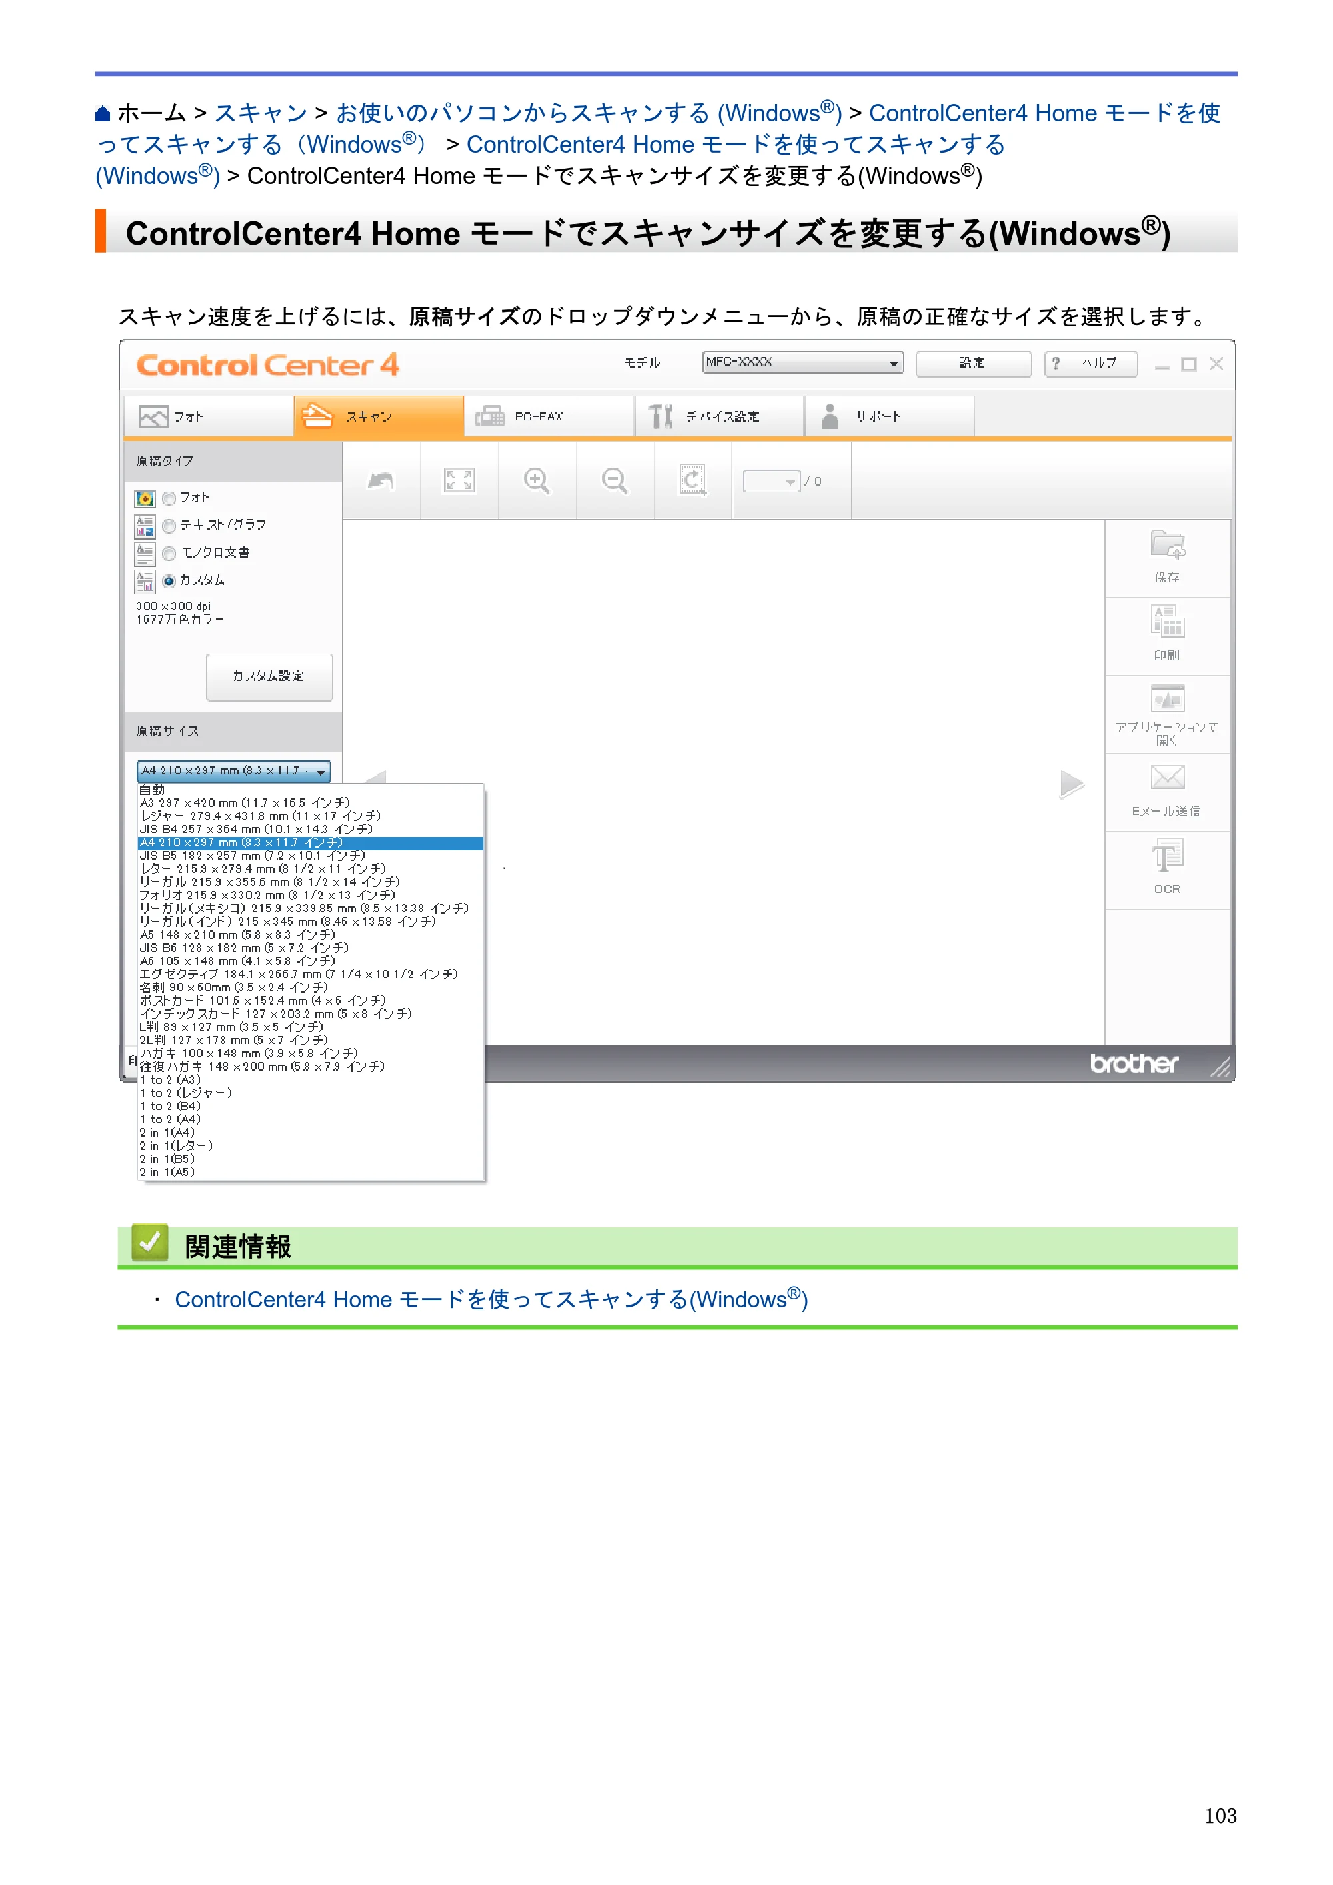Open the モデル MFC-XXXX dropdown
The height and width of the screenshot is (1885, 1333).
(802, 363)
